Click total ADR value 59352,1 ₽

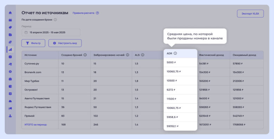[x=172, y=126]
